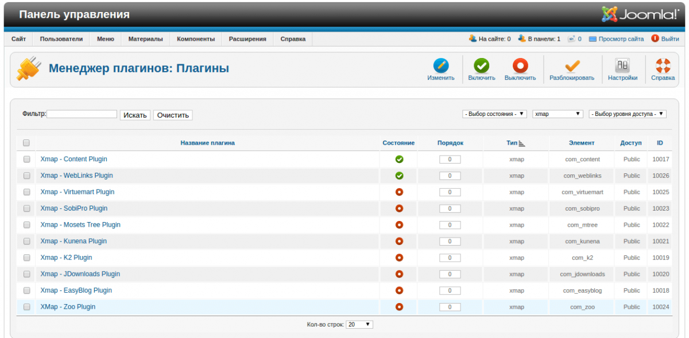Viewport: 689px width, 338px height.
Task: Open the Xmap - EasyBlog Plugin link
Action: pyautogui.click(x=76, y=290)
